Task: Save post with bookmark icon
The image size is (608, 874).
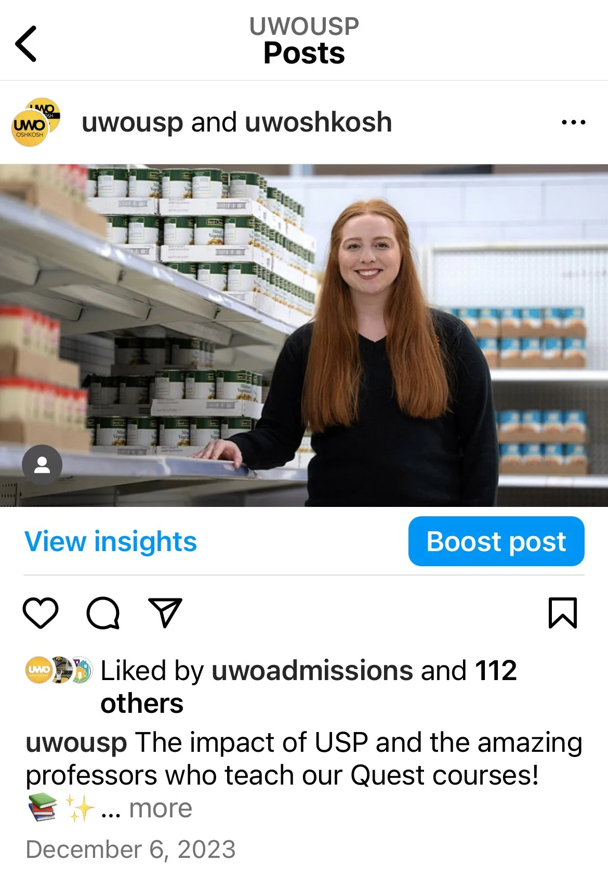Action: pyautogui.click(x=563, y=613)
